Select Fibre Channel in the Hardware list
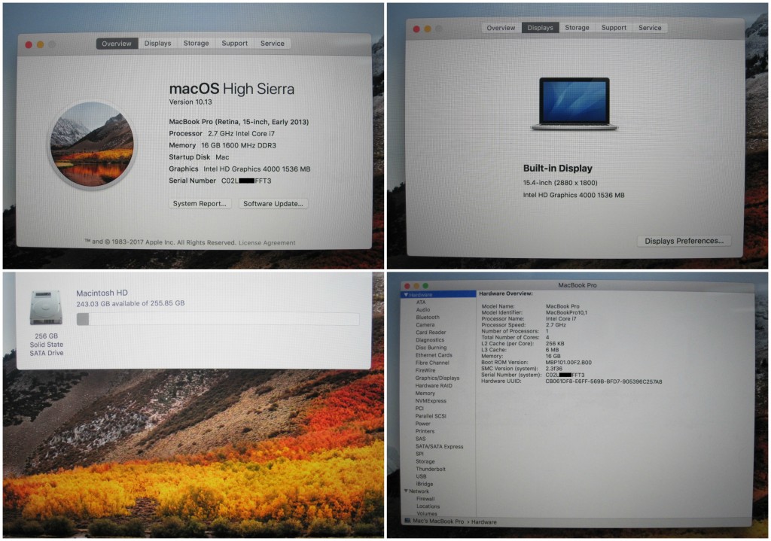The image size is (771, 541). pyautogui.click(x=432, y=363)
